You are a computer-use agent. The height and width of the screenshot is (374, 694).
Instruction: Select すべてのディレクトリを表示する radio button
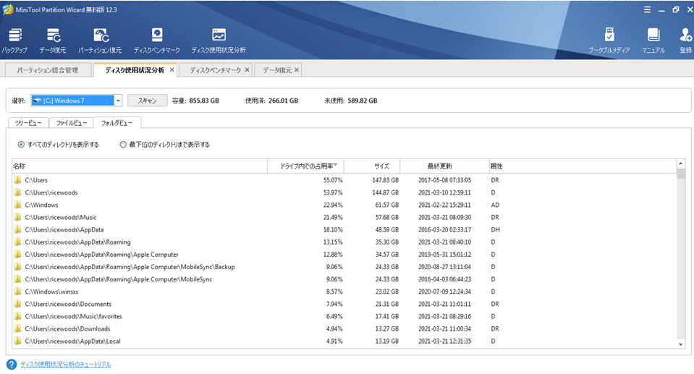pos(21,145)
